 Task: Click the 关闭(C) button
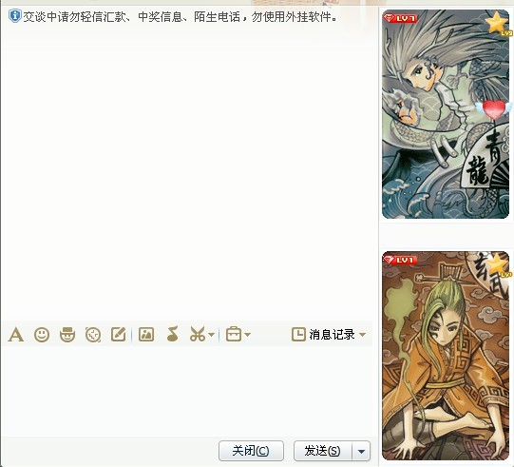251,451
